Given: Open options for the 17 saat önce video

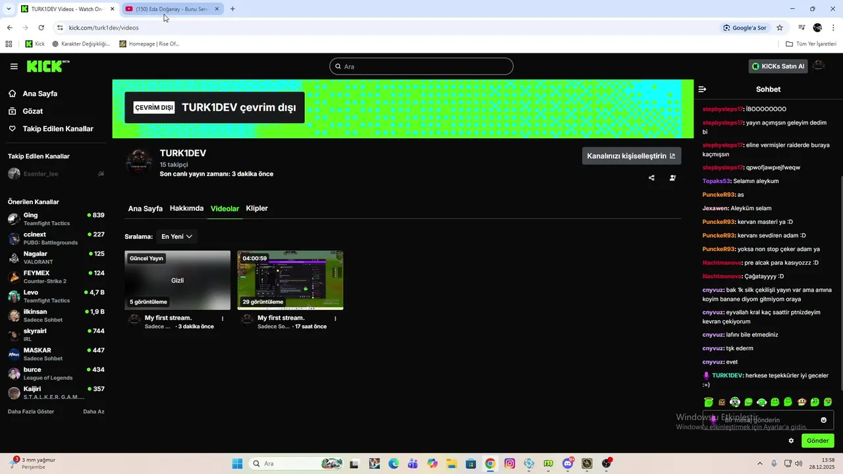Looking at the screenshot, I should pyautogui.click(x=335, y=319).
